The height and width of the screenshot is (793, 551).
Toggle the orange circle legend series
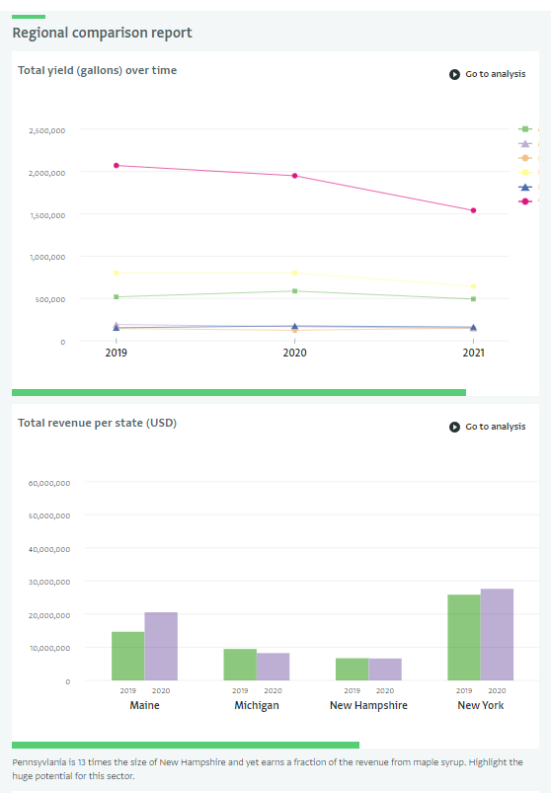tap(525, 158)
